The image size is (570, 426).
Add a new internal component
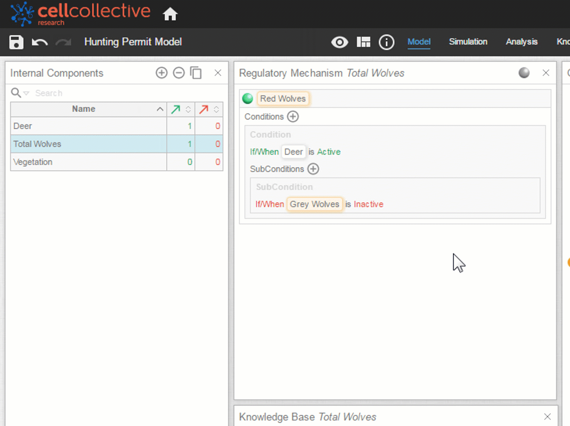tap(162, 73)
